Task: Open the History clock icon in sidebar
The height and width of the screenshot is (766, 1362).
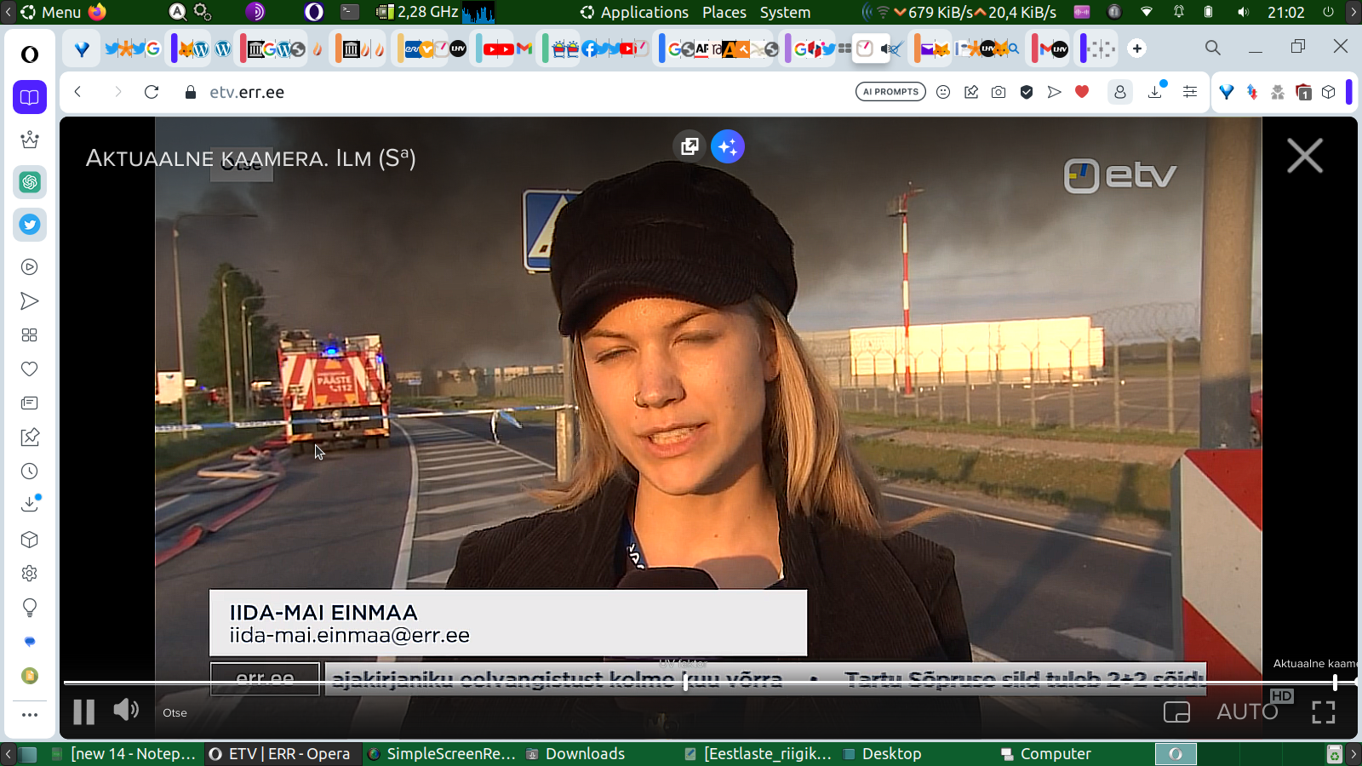Action: [x=30, y=472]
